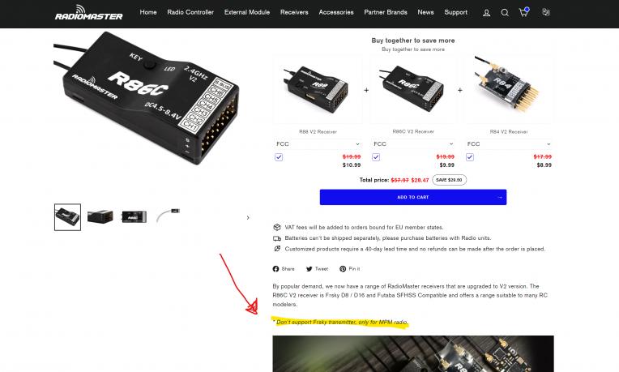The image size is (619, 372).
Task: Open the search magnifier icon
Action: pyautogui.click(x=505, y=13)
